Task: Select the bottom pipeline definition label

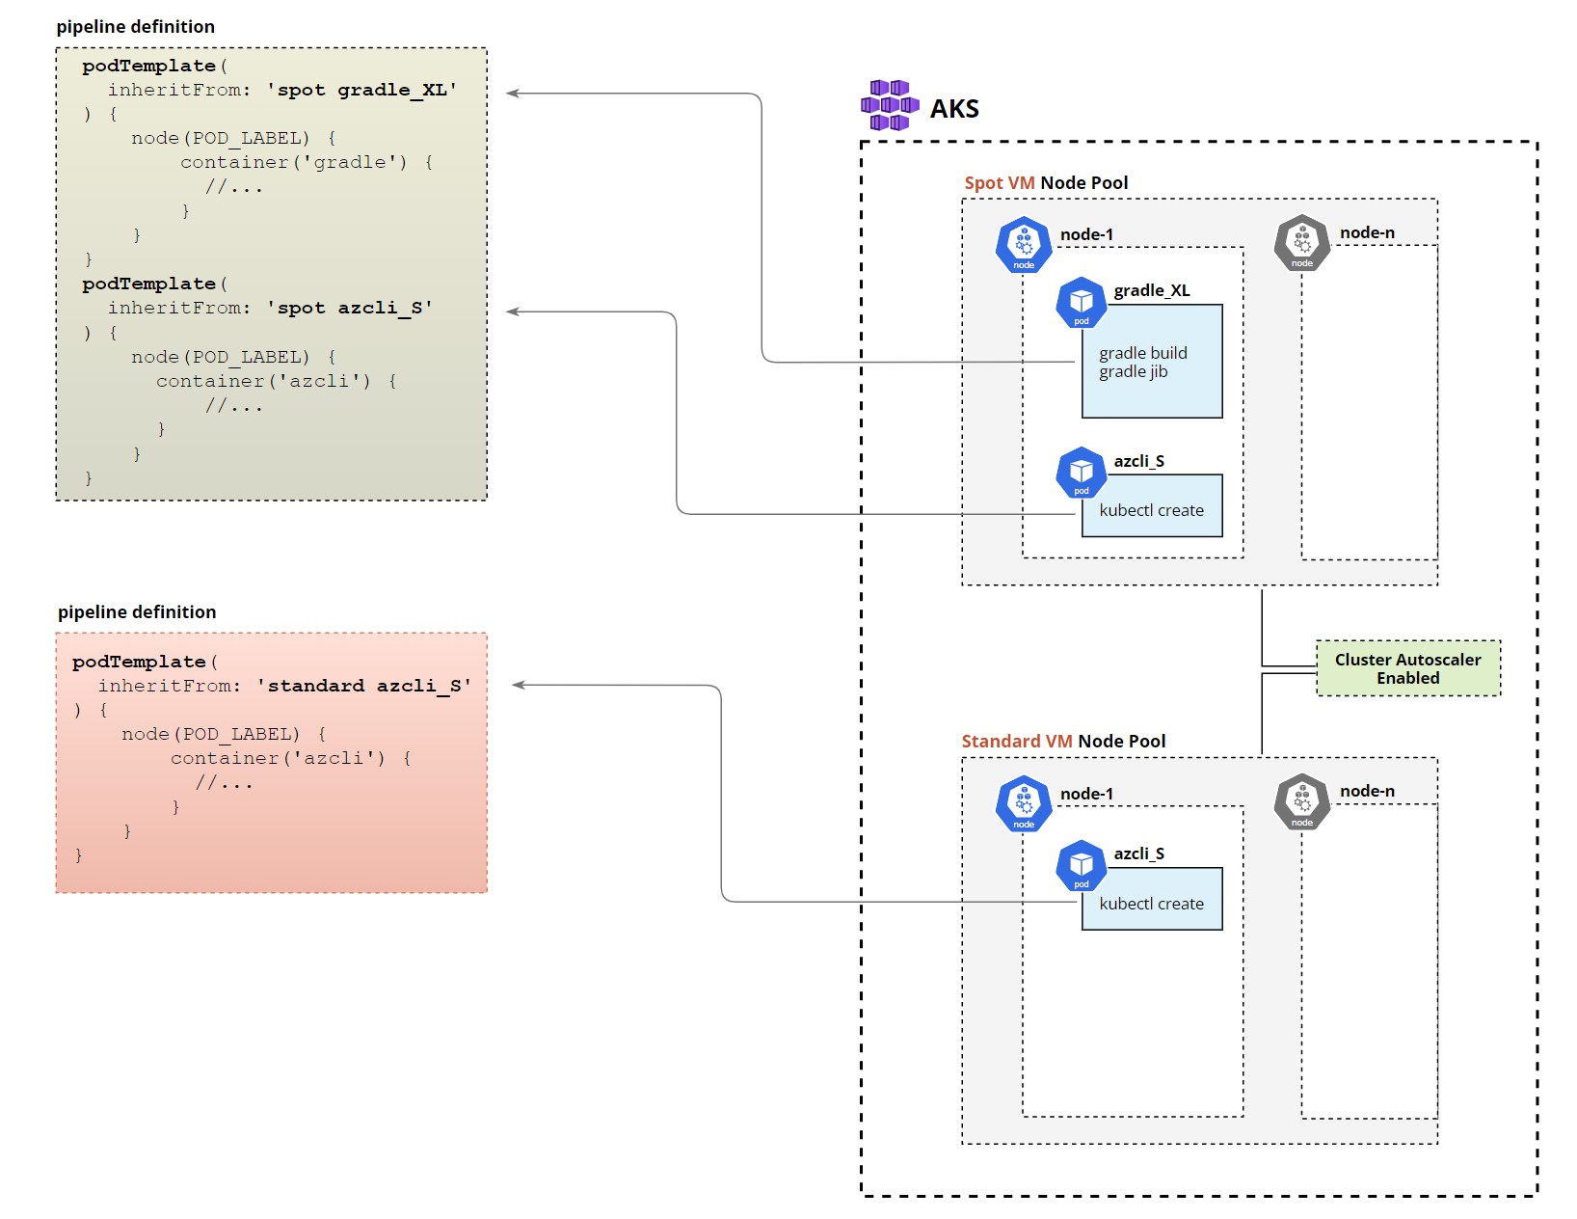Action: 136,611
